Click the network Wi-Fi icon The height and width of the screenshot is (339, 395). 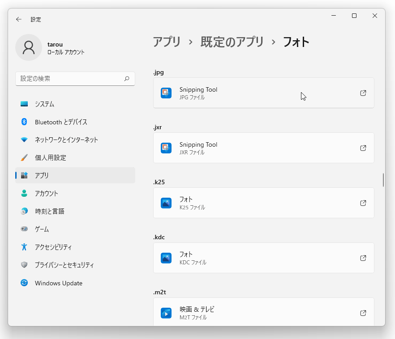(x=24, y=140)
